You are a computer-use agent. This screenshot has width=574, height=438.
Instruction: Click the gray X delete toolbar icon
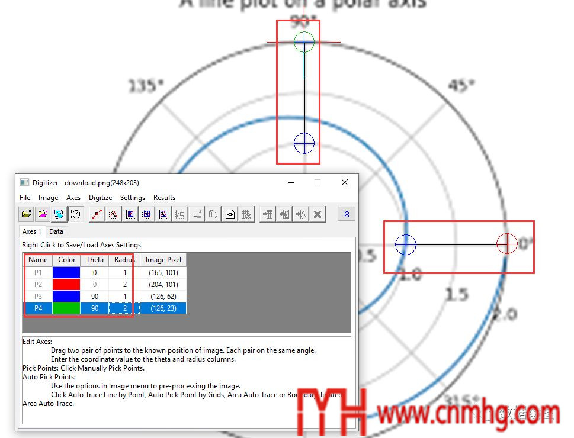[x=318, y=214]
